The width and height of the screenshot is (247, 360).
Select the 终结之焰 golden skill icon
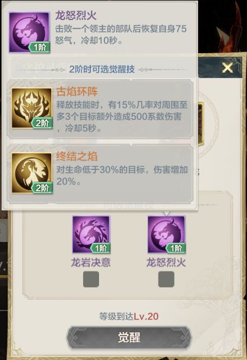pos(32,173)
